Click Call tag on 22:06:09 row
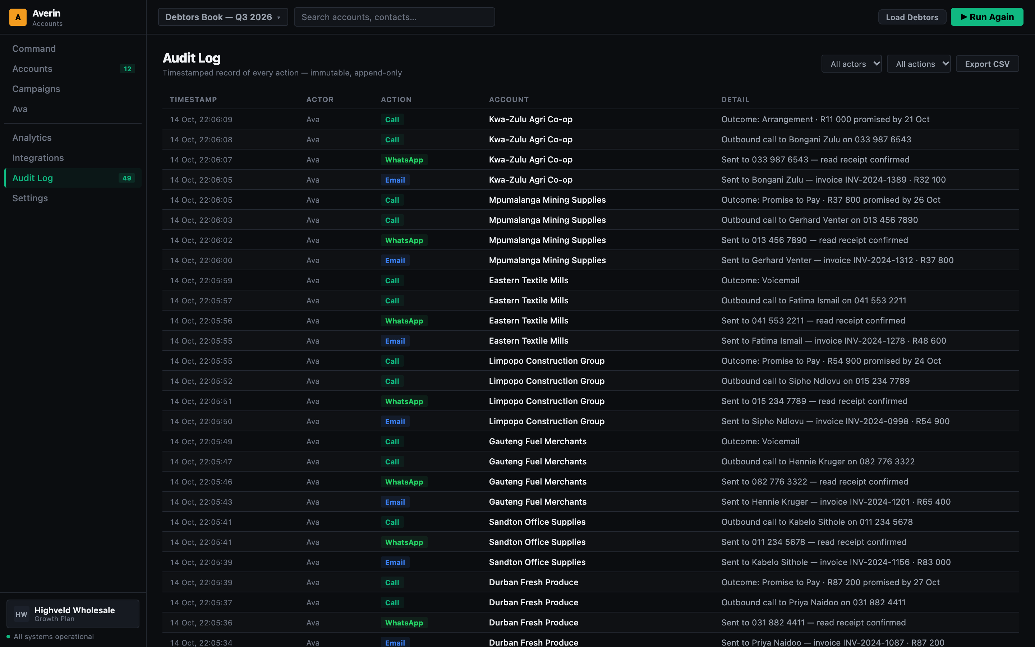Screen dimensions: 1035x647 tap(392, 120)
